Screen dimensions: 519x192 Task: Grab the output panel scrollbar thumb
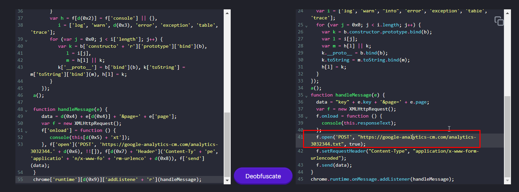(508, 136)
